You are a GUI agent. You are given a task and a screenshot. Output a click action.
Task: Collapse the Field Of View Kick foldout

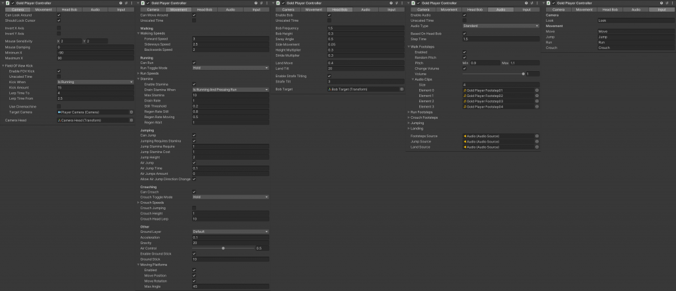tap(3, 65)
